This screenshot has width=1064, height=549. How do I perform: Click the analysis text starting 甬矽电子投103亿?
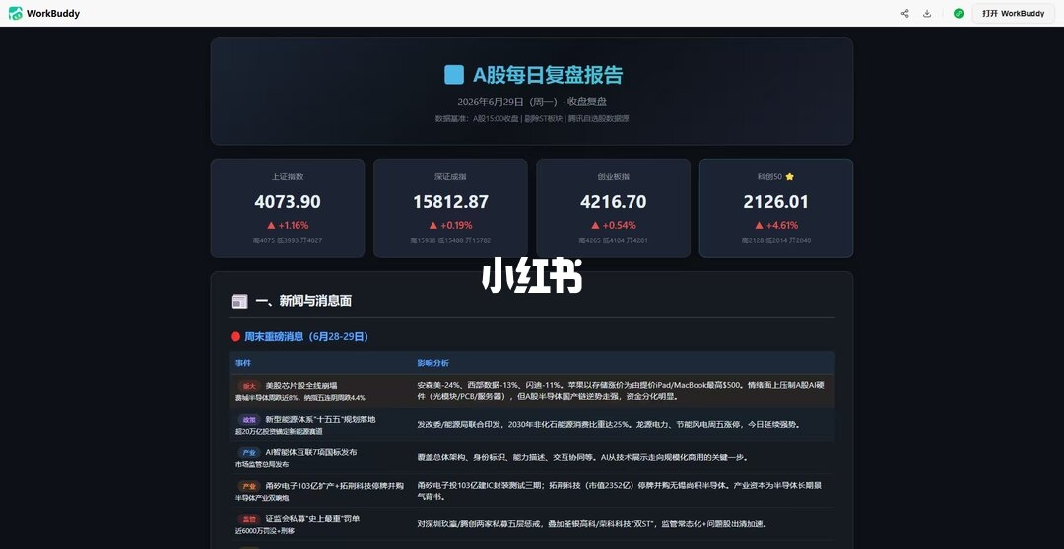click(620, 491)
